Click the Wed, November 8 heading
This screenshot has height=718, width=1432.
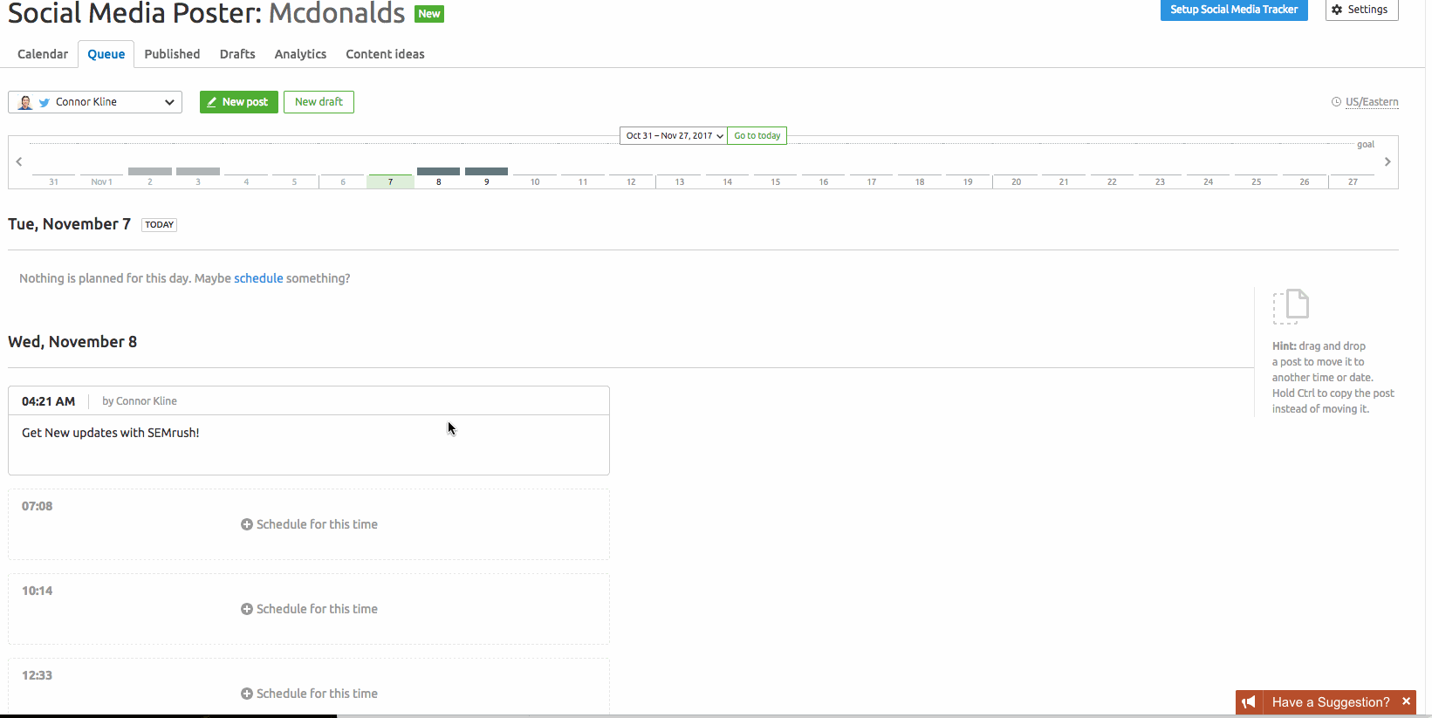click(x=72, y=342)
